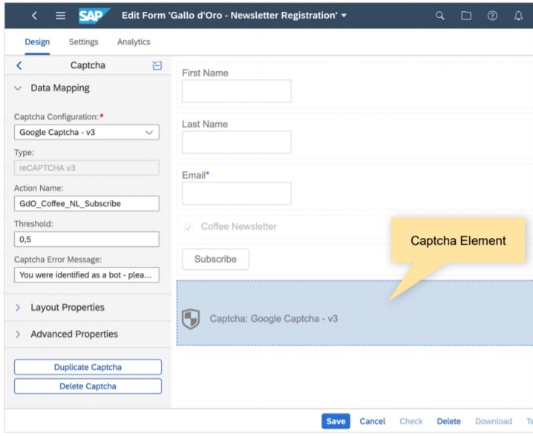Screen dimensions: 533x436
Task: Click the Duplicate Captcha button
Action: point(88,367)
